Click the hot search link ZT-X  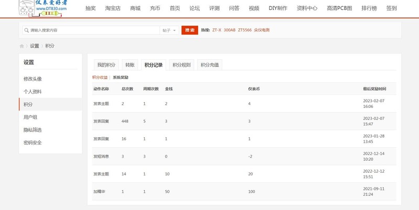pos(217,30)
